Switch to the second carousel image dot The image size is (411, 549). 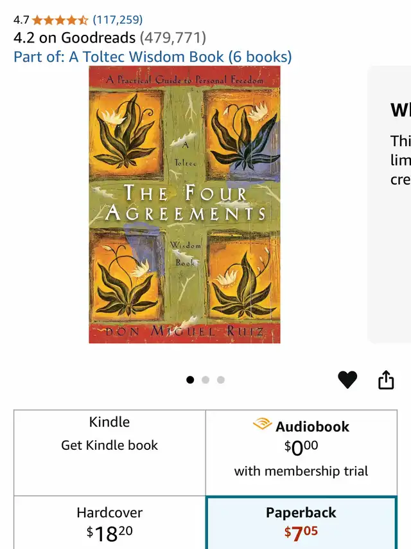(205, 380)
